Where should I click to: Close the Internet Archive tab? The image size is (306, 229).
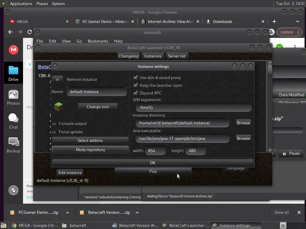[x=198, y=21]
